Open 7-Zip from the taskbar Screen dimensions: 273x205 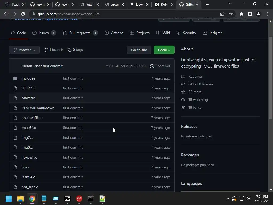tap(67, 199)
